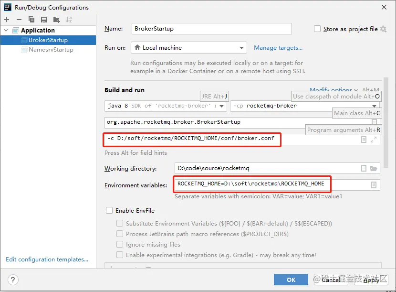Toggle Enable experimental integrations checkbox
This screenshot has width=396, height=292.
(x=120, y=255)
